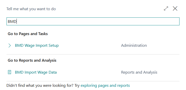This screenshot has width=186, height=90.
Task: Place cursor on the BMD text in search field
Action: (12, 22)
